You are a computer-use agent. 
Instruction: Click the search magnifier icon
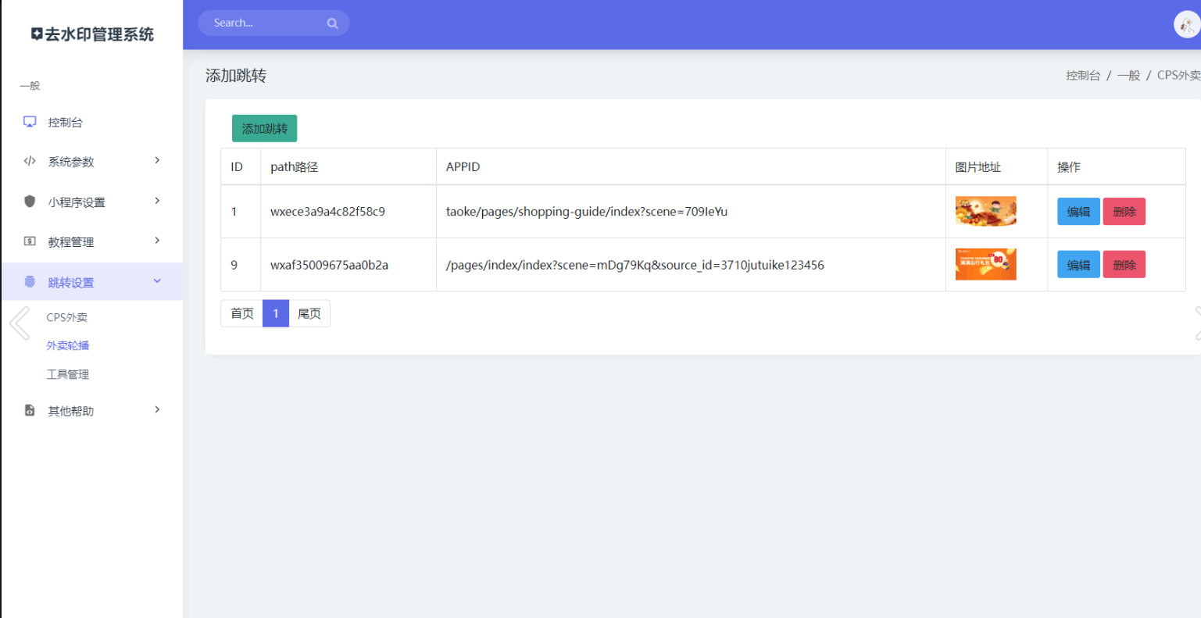332,23
